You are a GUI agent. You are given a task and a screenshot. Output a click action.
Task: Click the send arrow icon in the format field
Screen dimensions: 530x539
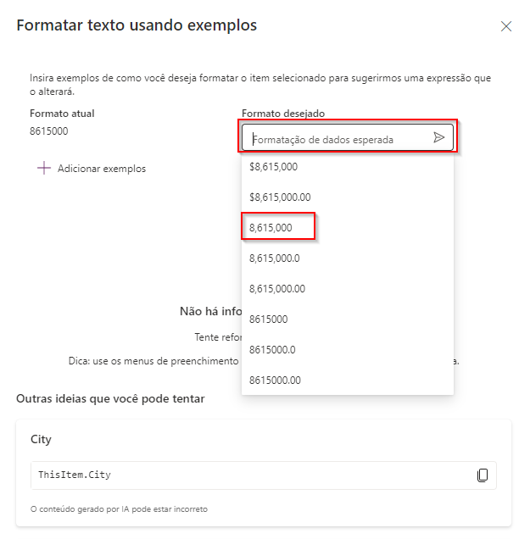(x=439, y=137)
